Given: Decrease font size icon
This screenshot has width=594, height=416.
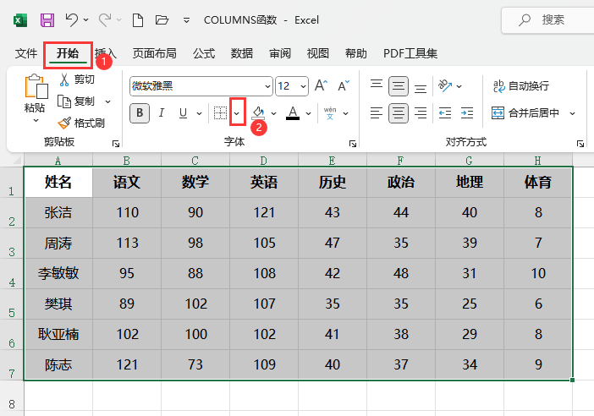Looking at the screenshot, I should click(x=344, y=85).
